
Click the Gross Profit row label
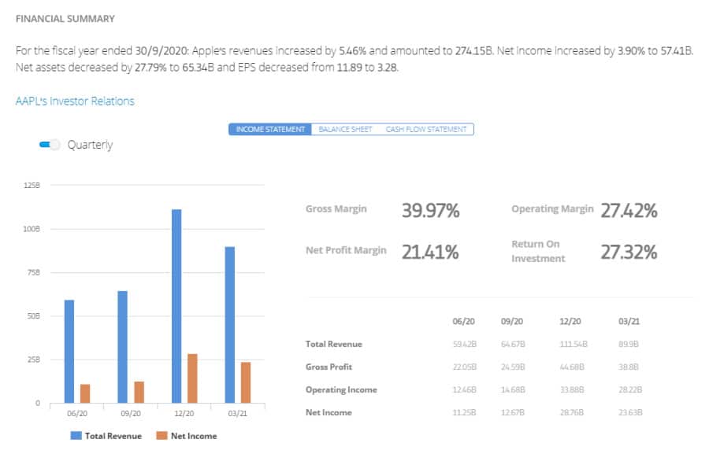coord(329,367)
